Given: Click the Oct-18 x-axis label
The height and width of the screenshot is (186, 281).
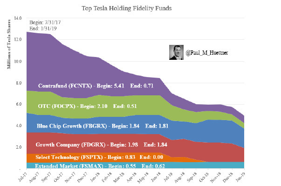Looking at the screenshot, I should [204, 177].
